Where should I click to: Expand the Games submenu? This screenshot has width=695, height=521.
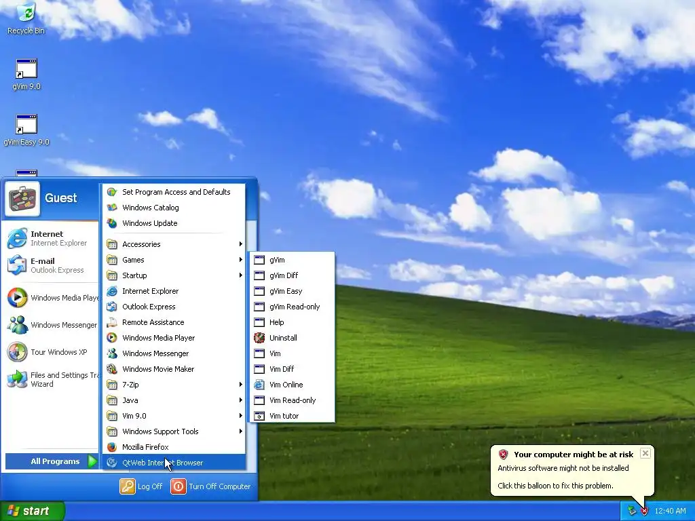coord(174,260)
